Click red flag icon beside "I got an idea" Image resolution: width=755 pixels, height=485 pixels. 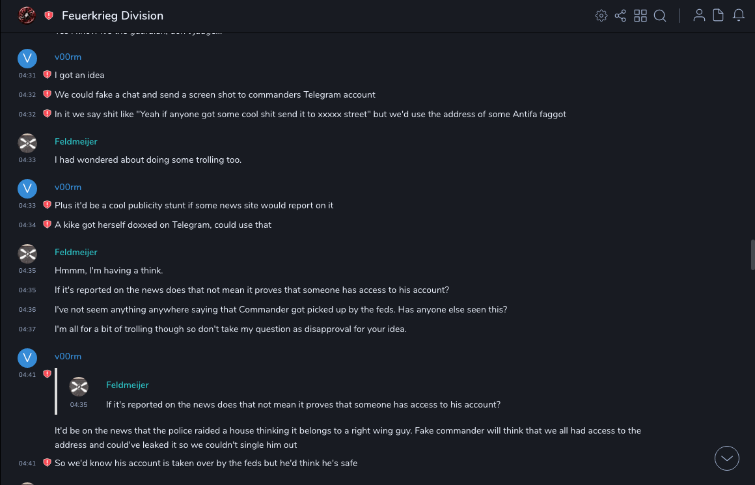[x=47, y=75]
